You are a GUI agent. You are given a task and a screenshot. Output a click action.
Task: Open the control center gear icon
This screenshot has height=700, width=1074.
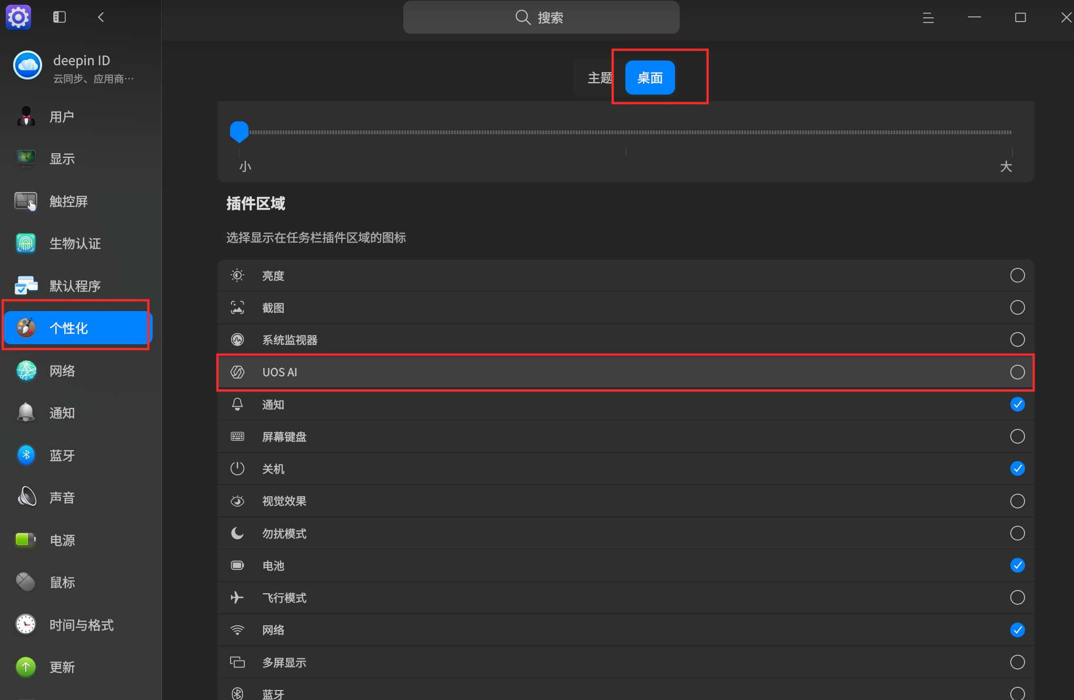tap(18, 17)
